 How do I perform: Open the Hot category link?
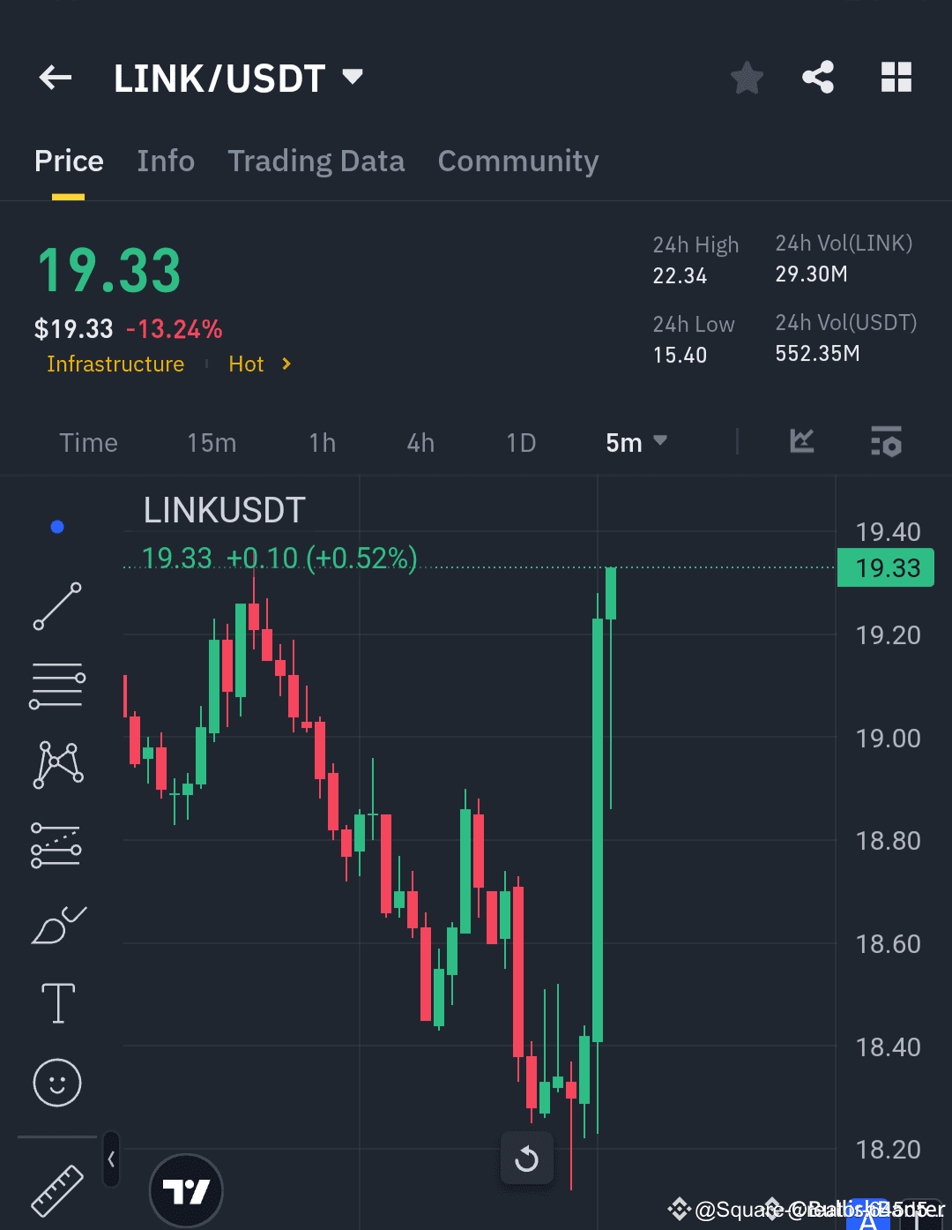pos(246,364)
